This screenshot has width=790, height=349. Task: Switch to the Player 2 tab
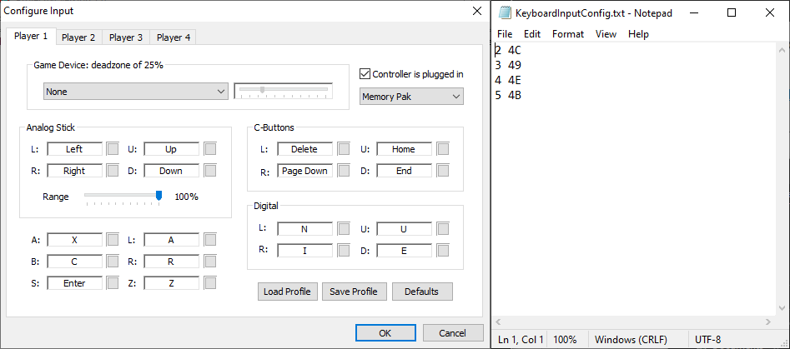(78, 37)
